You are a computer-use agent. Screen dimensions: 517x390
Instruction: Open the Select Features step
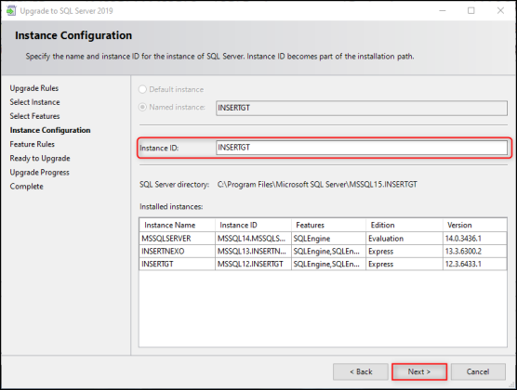pyautogui.click(x=34, y=116)
